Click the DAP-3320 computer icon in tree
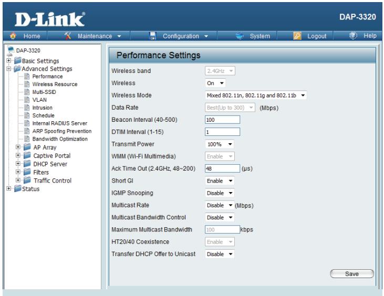The width and height of the screenshot is (384, 296). coord(11,50)
